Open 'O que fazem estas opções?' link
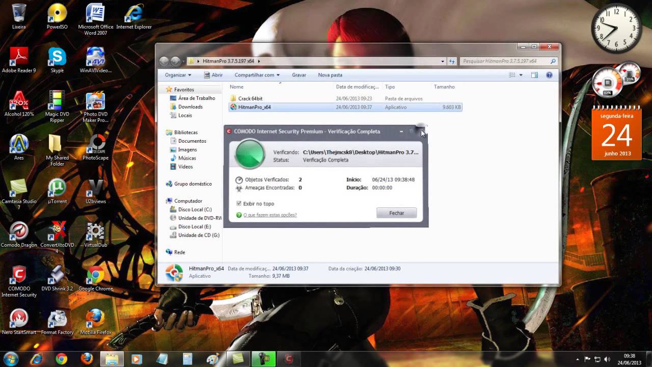The image size is (652, 367). tap(270, 215)
